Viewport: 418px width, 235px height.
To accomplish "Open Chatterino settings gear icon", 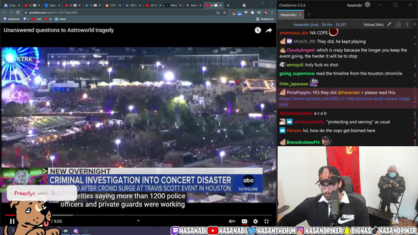I will tap(367, 5).
